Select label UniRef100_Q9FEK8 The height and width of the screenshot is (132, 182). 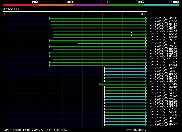tap(163, 106)
